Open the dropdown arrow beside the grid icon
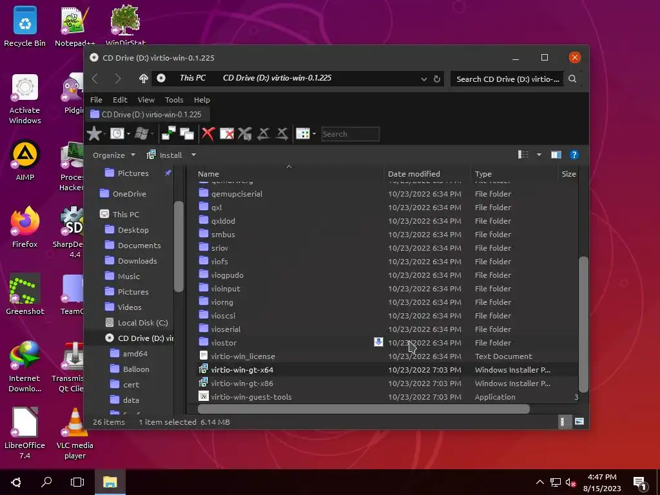The height and width of the screenshot is (495, 660). point(314,134)
